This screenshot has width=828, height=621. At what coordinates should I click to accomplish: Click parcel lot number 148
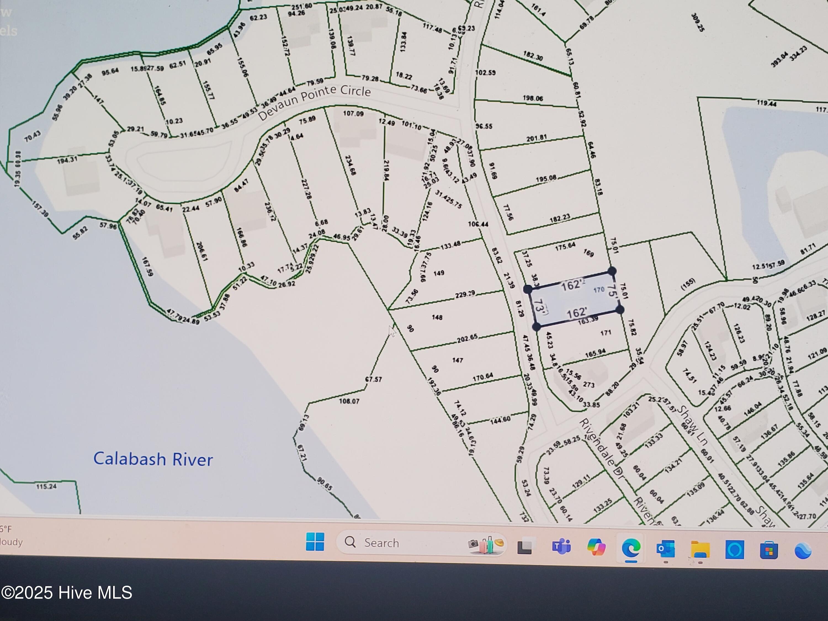(x=437, y=317)
